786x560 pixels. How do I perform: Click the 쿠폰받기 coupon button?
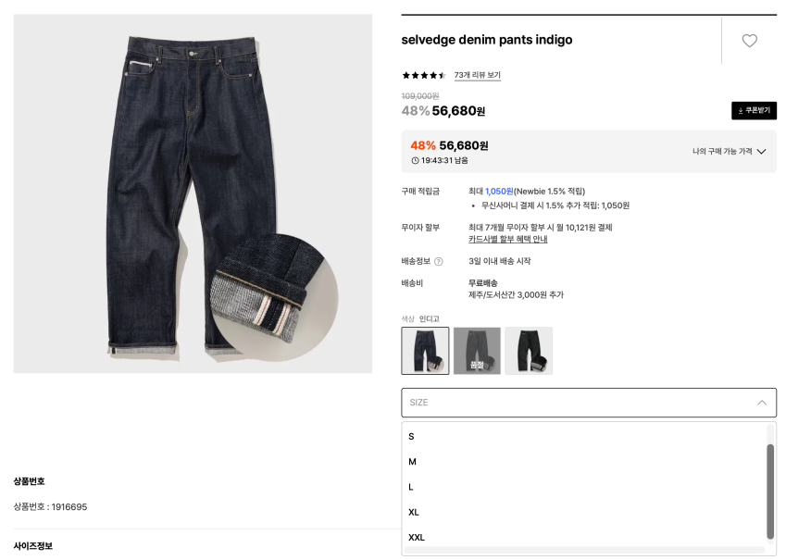[754, 111]
